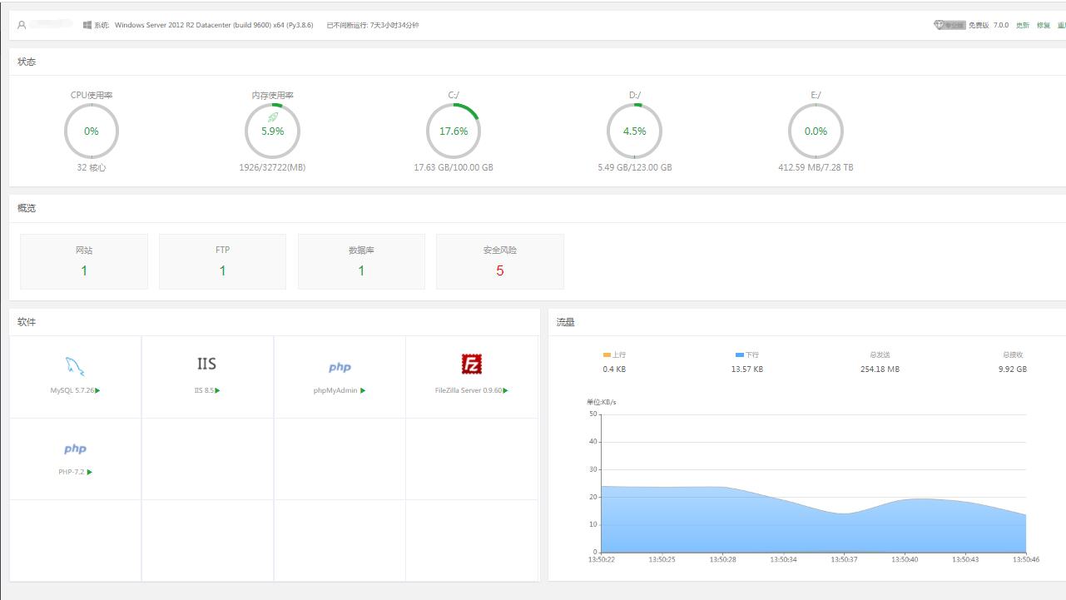Click the 17.63 GB/100.00 GB text
Screen dimensions: 1066x600
tap(454, 167)
